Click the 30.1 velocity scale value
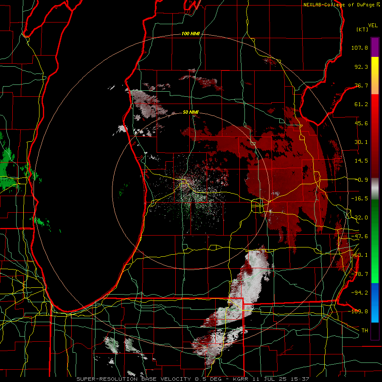The image size is (382, 382). (361, 142)
